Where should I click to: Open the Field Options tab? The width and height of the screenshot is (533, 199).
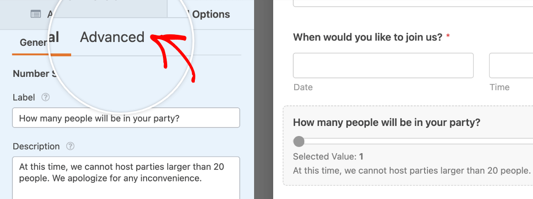coord(211,14)
